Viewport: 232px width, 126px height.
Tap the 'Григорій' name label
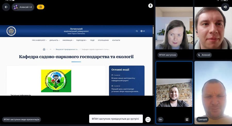[202, 120]
